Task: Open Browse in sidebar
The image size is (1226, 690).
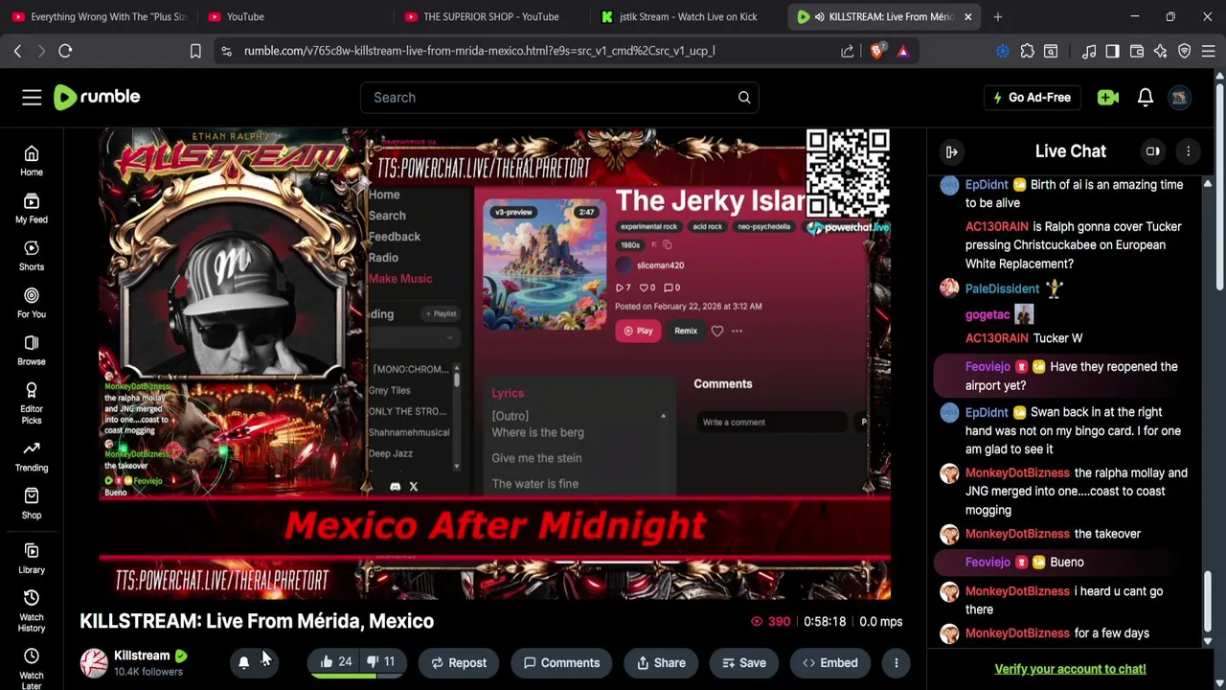Action: [32, 350]
